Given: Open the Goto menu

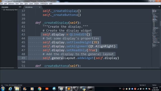Looking at the screenshot, I should click(x=26, y=4).
